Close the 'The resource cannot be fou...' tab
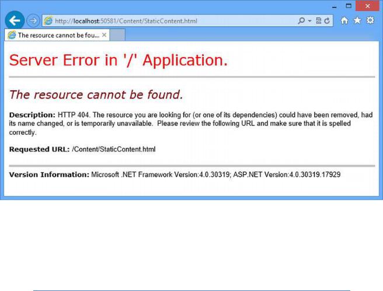This screenshot has height=291, width=383. coord(105,35)
